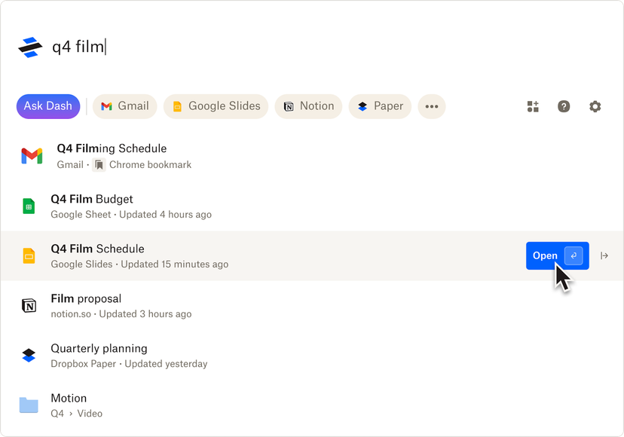Click the Notion icon next to Film proposal
Viewport: 624px width, 437px height.
29,305
